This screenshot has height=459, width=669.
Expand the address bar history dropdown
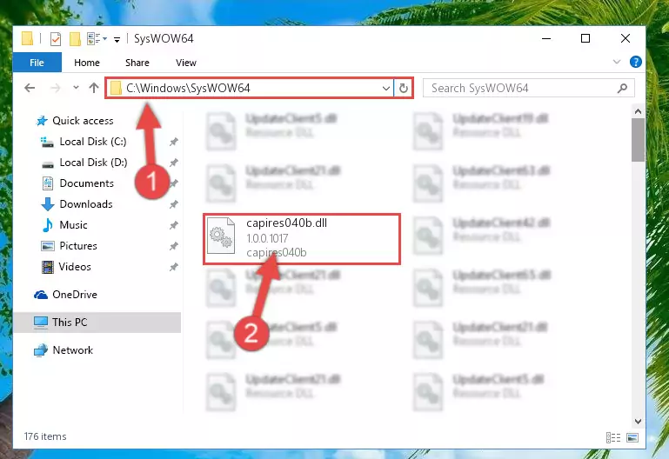point(385,88)
